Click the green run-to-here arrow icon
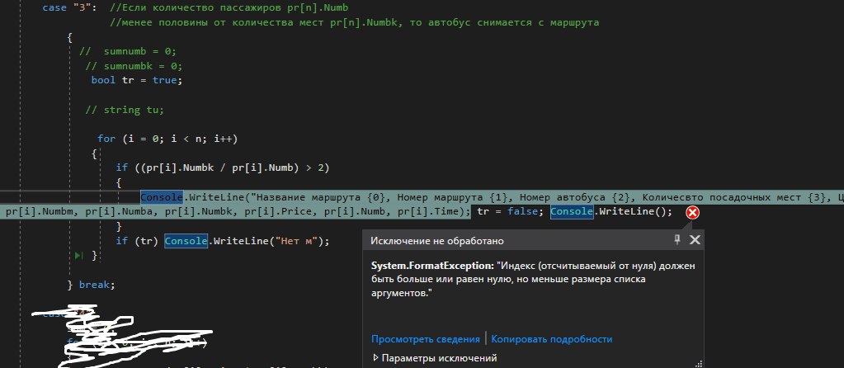Viewport: 844px width, 368px height. 78,257
